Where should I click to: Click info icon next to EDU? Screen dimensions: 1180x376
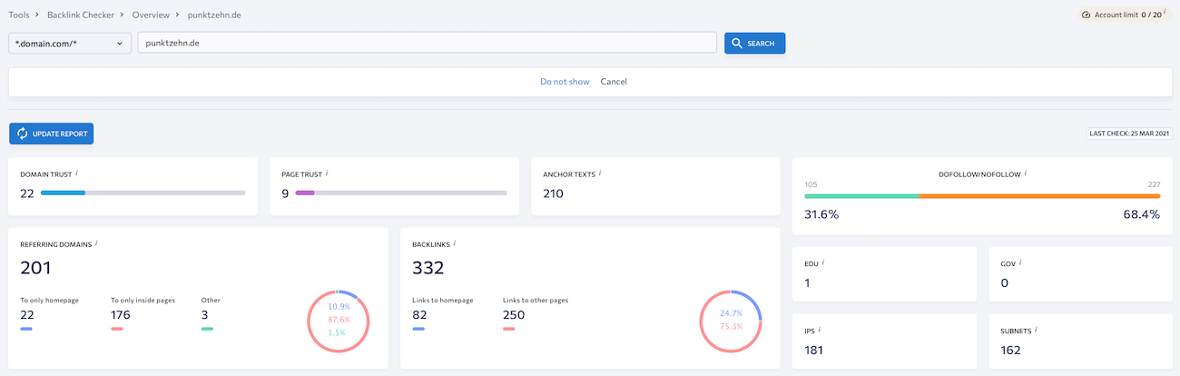[823, 262]
